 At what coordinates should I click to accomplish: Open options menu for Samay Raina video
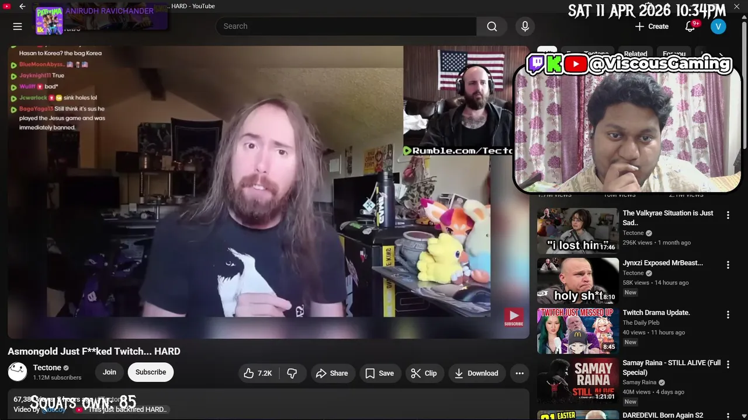728,365
